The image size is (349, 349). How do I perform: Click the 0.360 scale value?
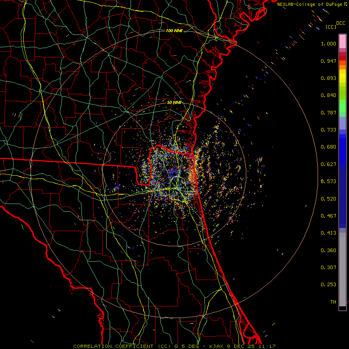(x=328, y=251)
